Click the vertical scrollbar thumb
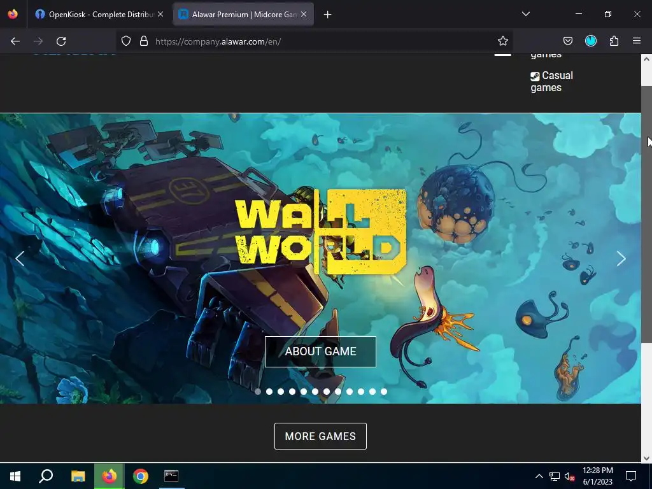Image resolution: width=652 pixels, height=489 pixels. [646, 214]
